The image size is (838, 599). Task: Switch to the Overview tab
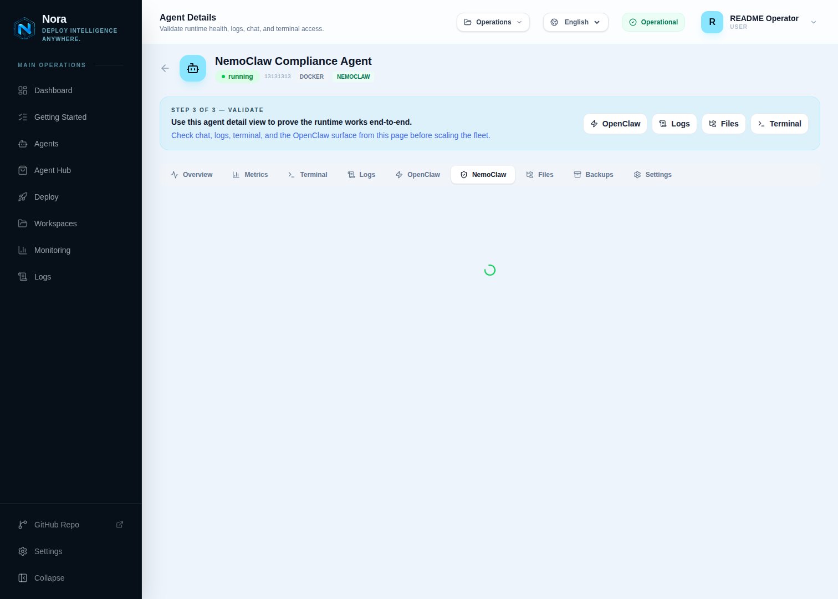(192, 175)
